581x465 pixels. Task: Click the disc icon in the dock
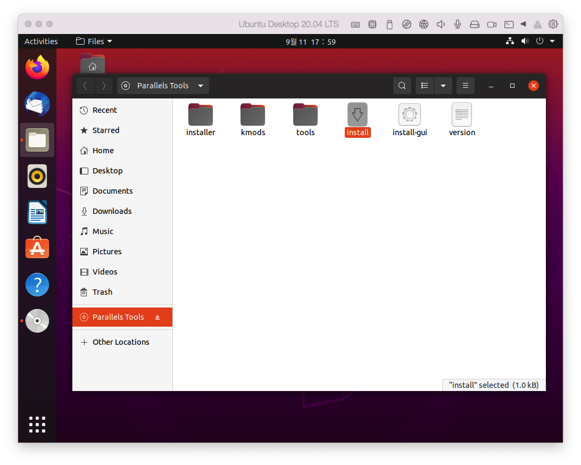(37, 321)
